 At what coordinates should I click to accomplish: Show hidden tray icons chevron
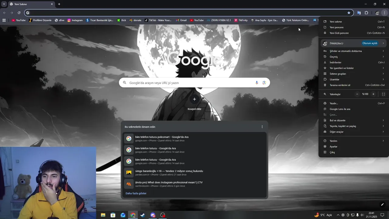pyautogui.click(x=338, y=215)
